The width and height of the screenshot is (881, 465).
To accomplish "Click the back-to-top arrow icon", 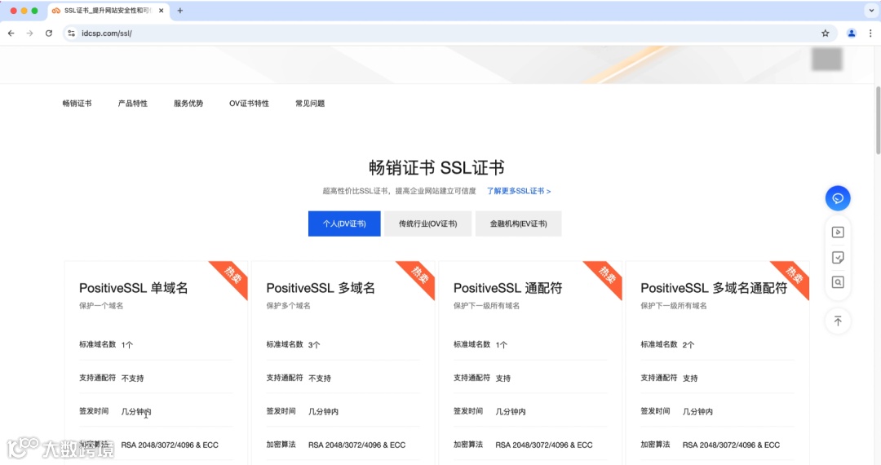I will [x=838, y=321].
